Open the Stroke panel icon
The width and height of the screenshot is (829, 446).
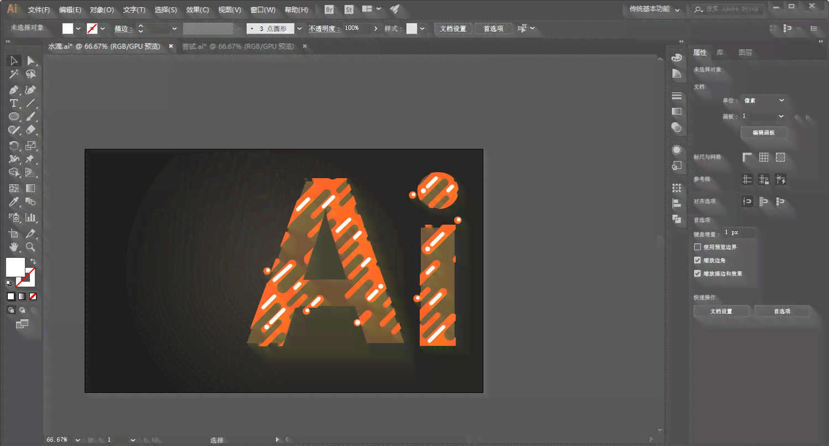point(676,96)
